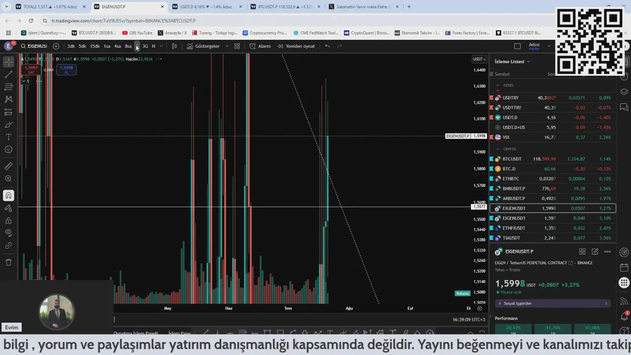Toggle magnet mode in drawing toolbar
The image size is (631, 355).
[x=8, y=196]
